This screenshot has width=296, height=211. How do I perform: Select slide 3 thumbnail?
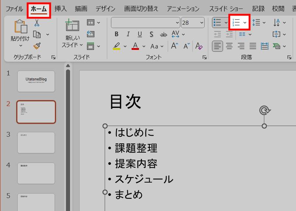[36, 143]
